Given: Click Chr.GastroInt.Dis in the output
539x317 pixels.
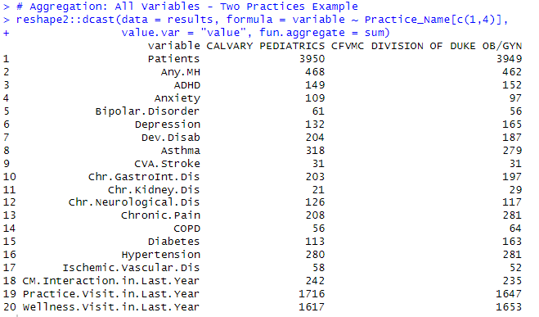Looking at the screenshot, I should click(x=144, y=177).
